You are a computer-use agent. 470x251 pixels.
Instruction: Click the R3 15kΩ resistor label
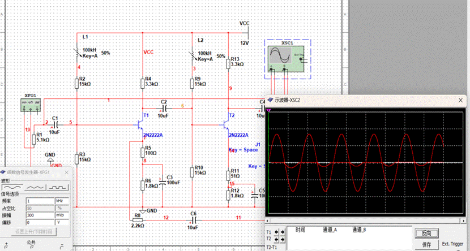click(x=85, y=157)
